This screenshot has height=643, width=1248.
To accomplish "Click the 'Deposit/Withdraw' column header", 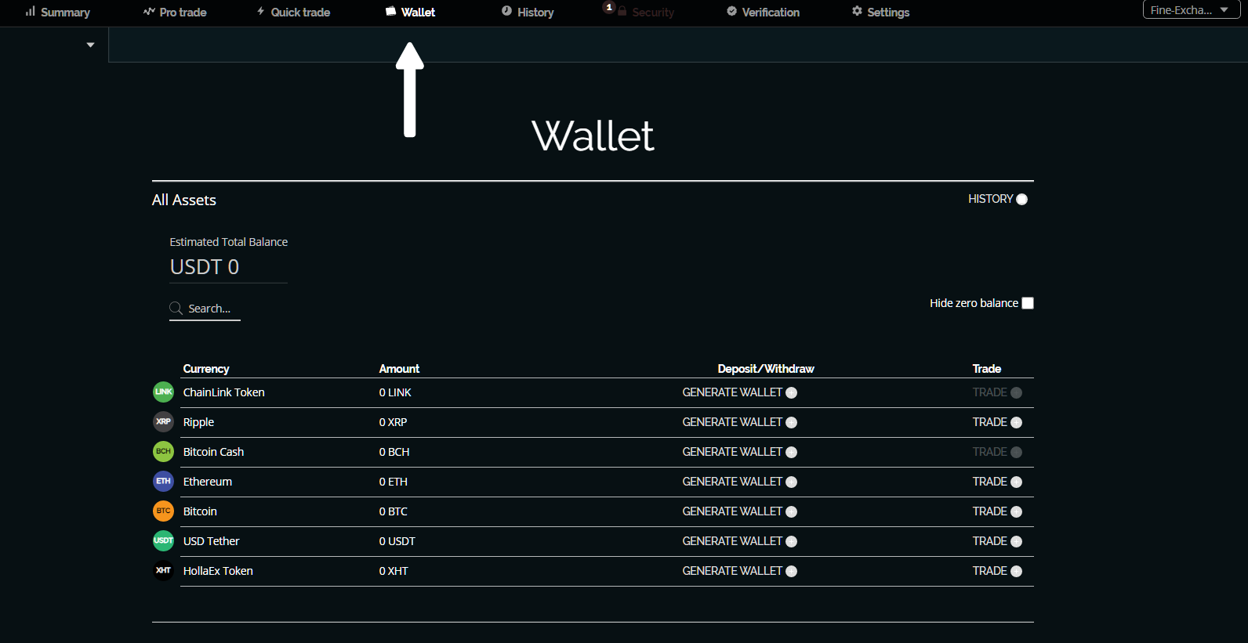I will pos(766,369).
